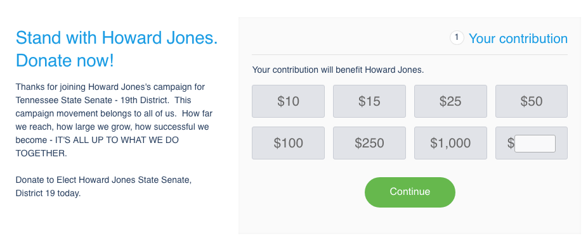Select the $250 donation tile

369,143
